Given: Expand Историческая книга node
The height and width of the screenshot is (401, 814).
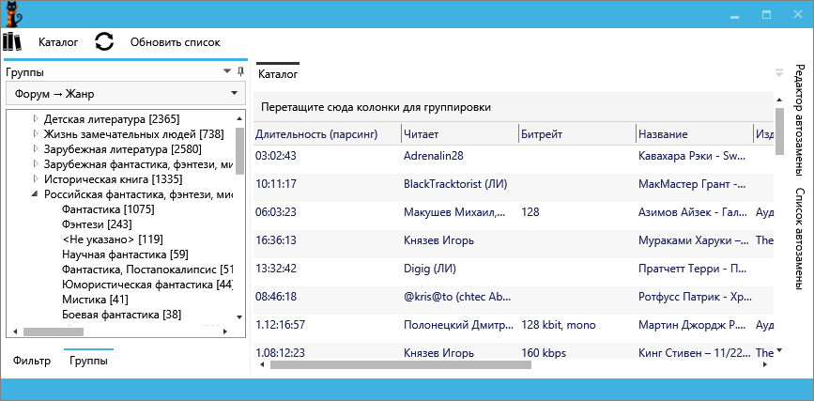Looking at the screenshot, I should pos(36,179).
